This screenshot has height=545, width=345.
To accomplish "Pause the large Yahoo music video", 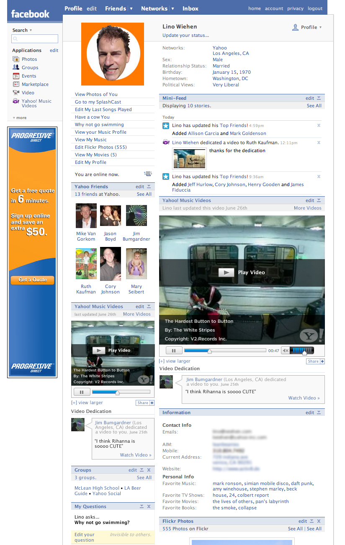I will [174, 350].
